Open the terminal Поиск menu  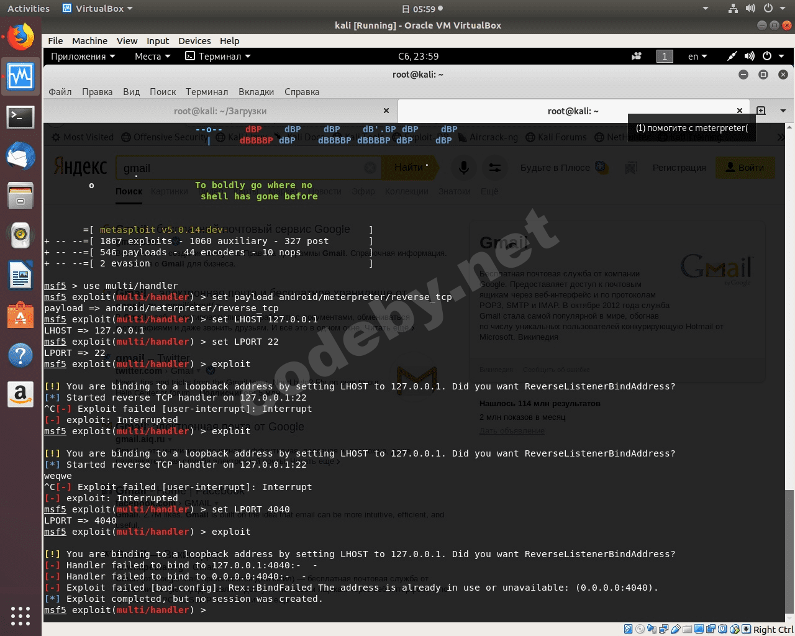pyautogui.click(x=163, y=92)
